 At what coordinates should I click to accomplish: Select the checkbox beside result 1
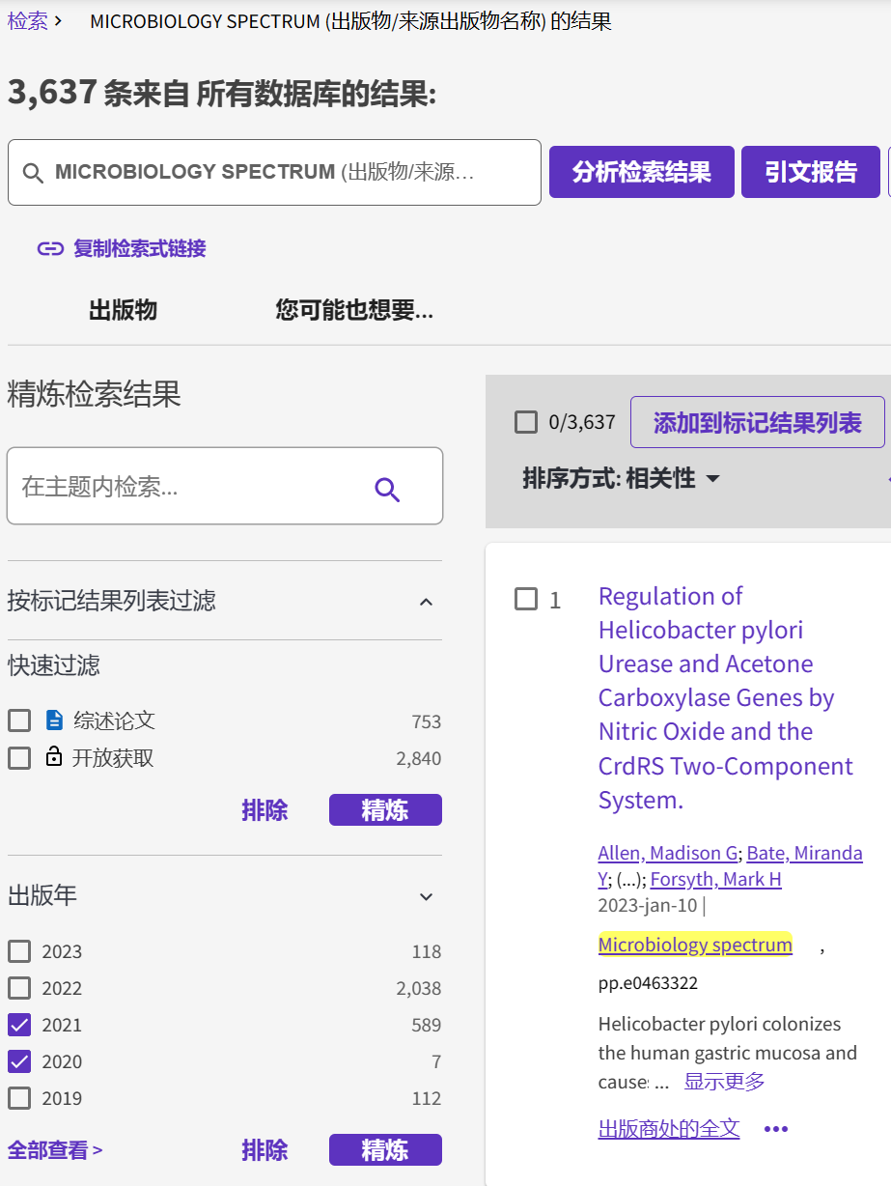[526, 599]
